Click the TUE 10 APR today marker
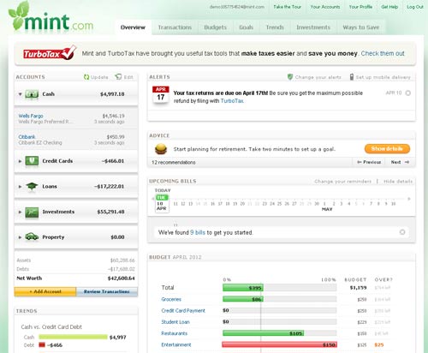Image resolution: width=428 pixels, height=353 pixels. tap(162, 203)
